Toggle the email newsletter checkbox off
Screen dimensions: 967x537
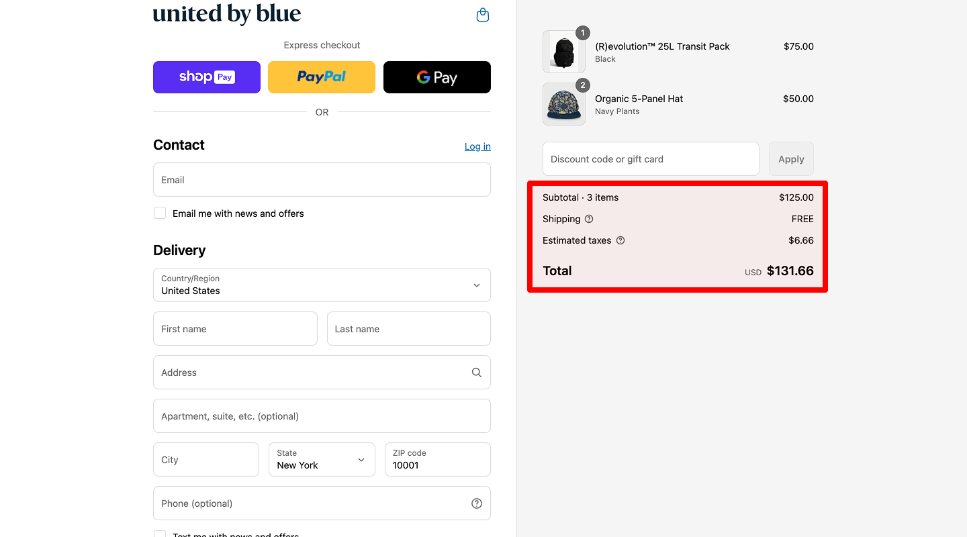(x=159, y=213)
